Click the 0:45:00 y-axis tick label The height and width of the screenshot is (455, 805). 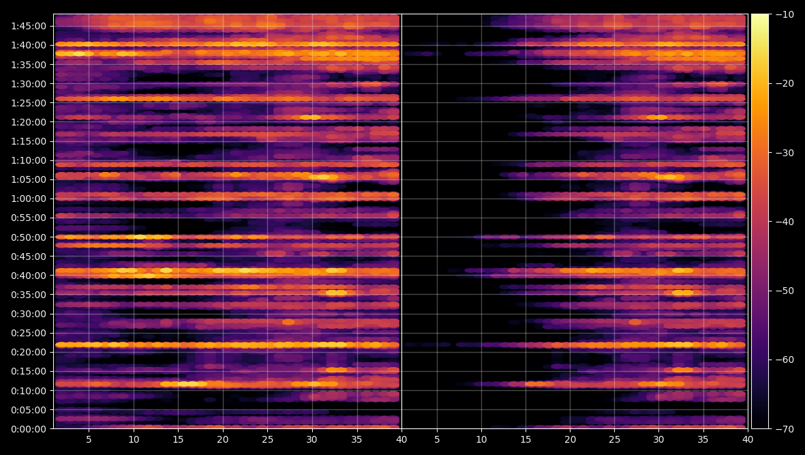click(x=29, y=256)
